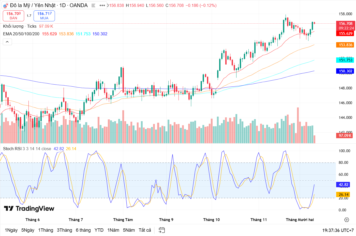Click the USD/JPY flag icon

(5, 5)
